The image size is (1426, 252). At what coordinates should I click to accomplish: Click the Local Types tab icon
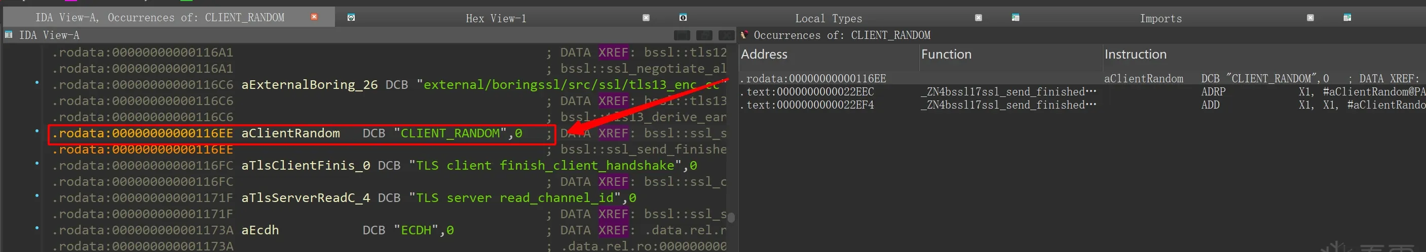click(x=683, y=18)
